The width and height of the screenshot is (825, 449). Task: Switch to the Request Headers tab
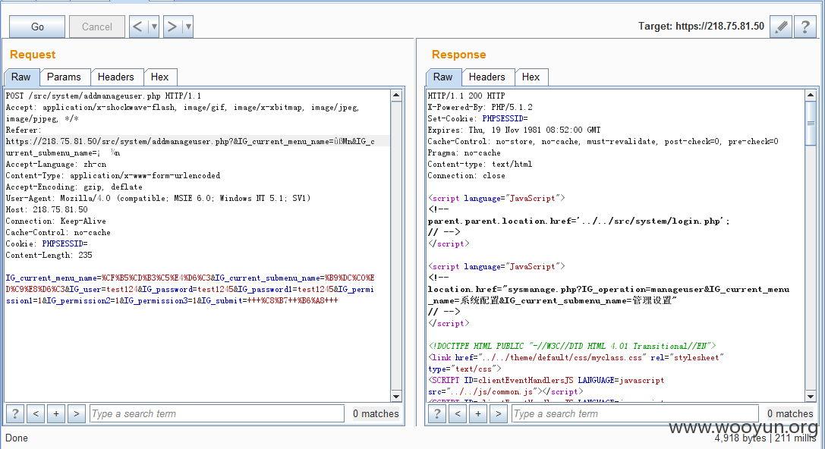pos(116,77)
